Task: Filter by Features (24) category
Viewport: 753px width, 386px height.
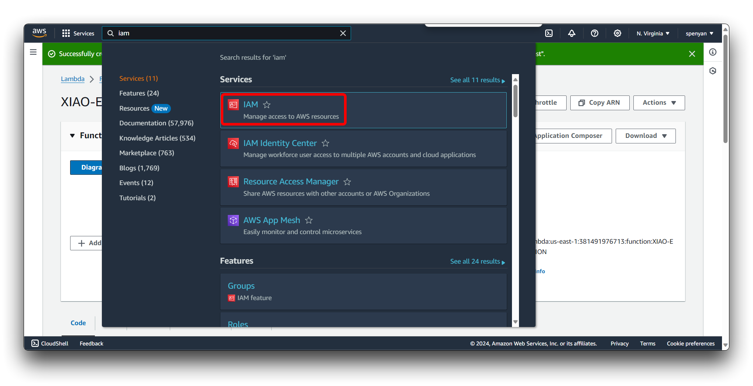Action: (139, 93)
